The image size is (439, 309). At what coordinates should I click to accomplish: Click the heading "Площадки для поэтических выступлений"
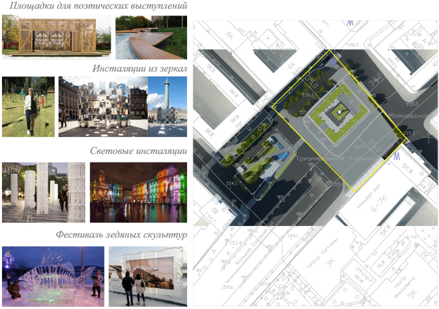(94, 7)
